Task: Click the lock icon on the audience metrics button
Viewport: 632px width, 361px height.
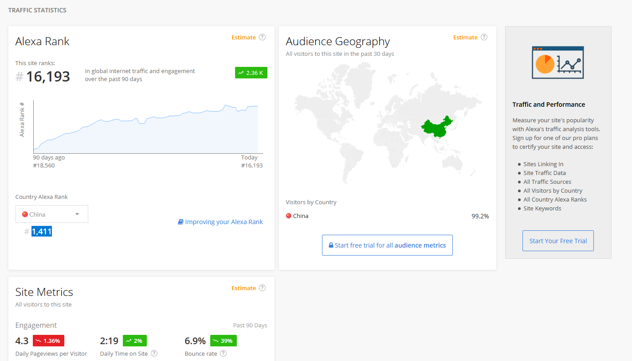Action: [x=331, y=245]
